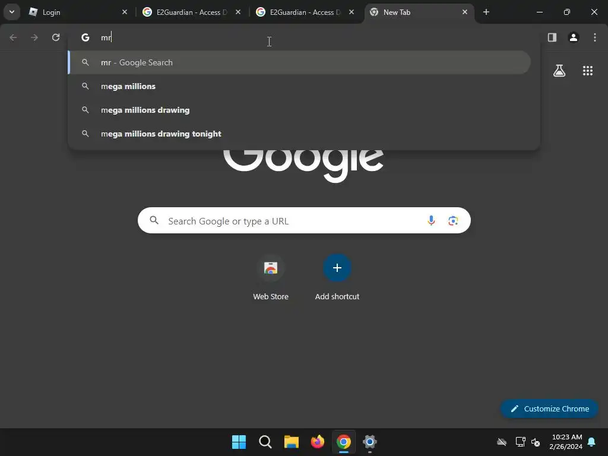
Task: Open Settings from the taskbar
Action: point(370,442)
